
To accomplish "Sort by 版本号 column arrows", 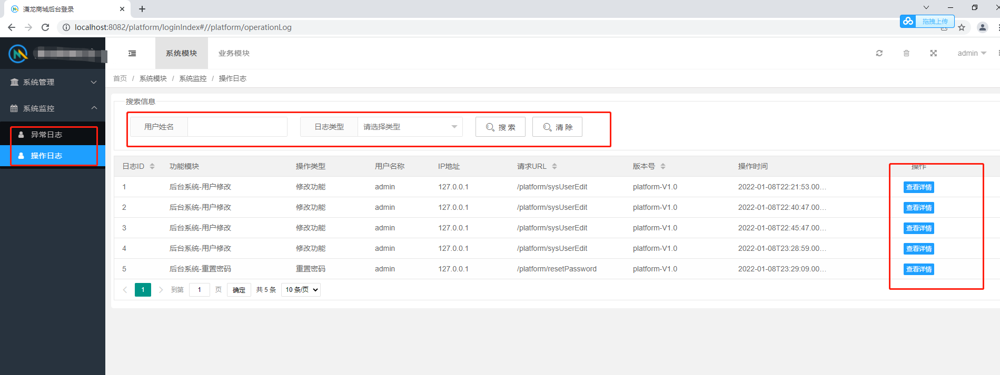I will click(663, 166).
